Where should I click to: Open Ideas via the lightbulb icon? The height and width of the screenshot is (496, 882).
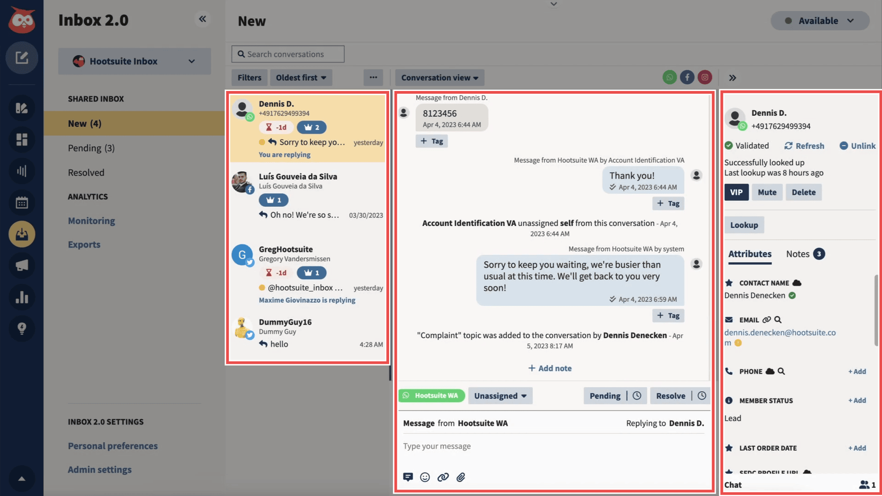pyautogui.click(x=22, y=328)
